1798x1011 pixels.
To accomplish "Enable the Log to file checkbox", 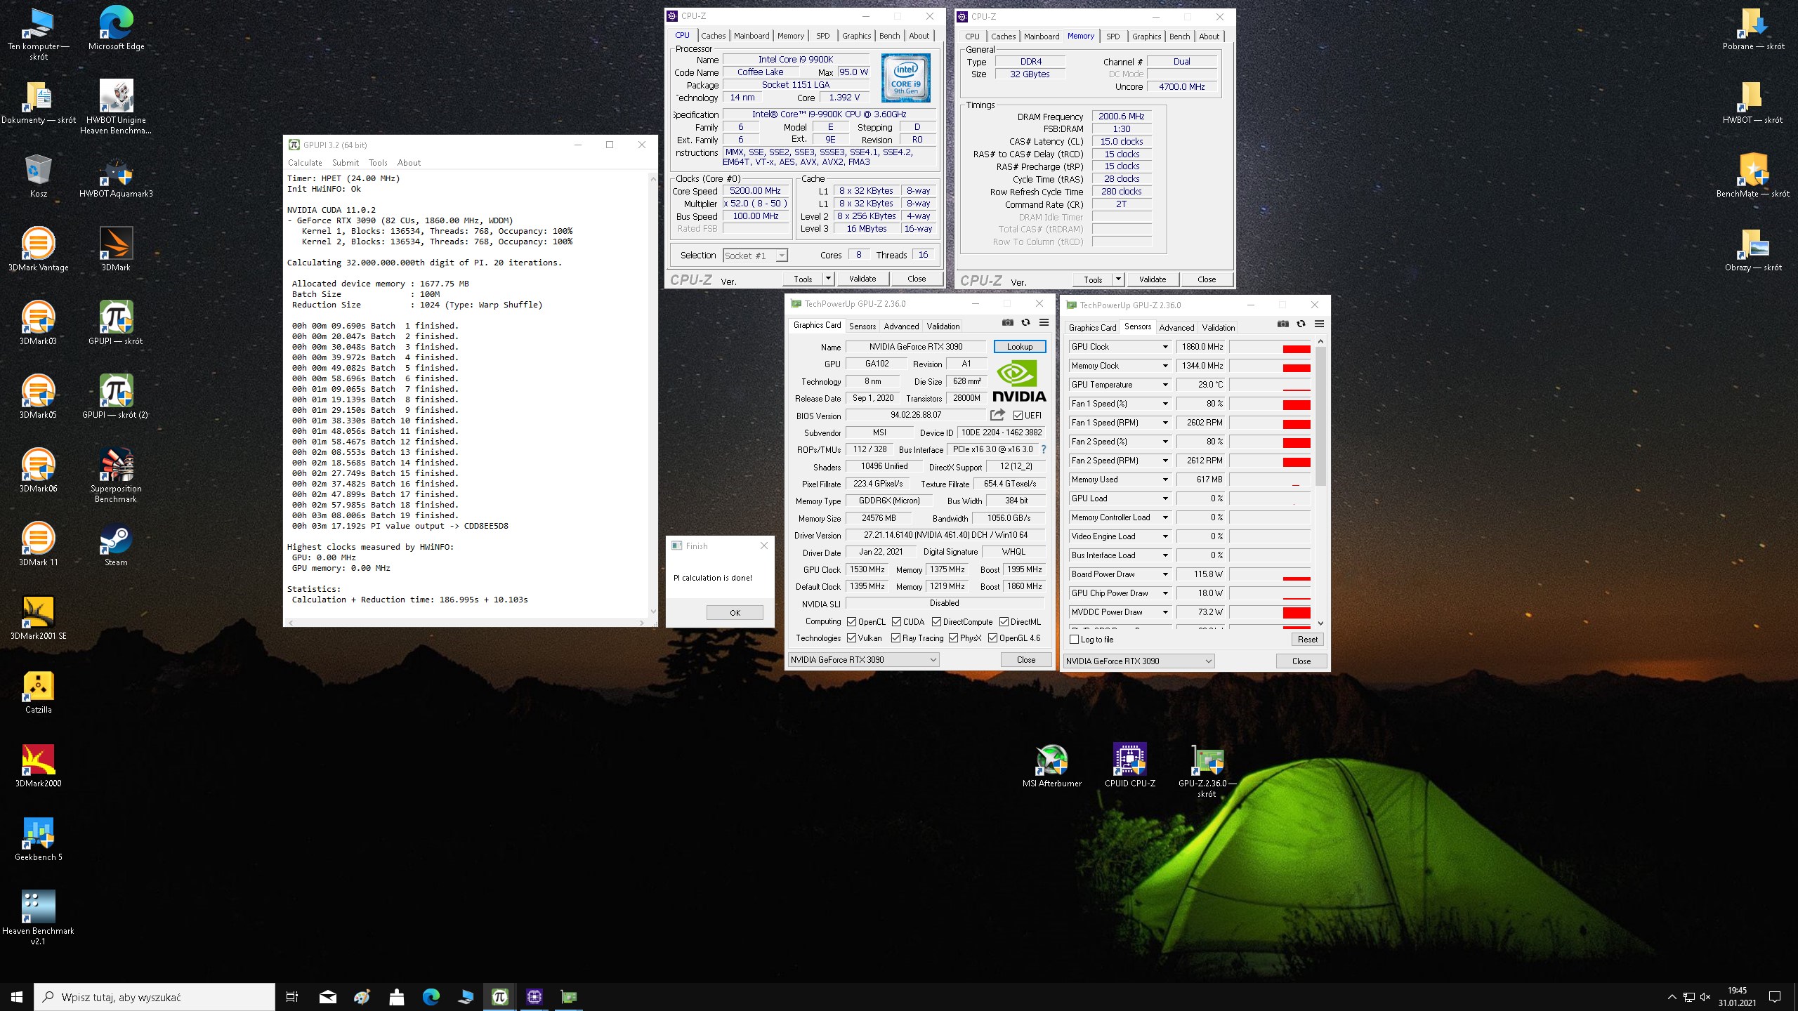I will pyautogui.click(x=1074, y=639).
